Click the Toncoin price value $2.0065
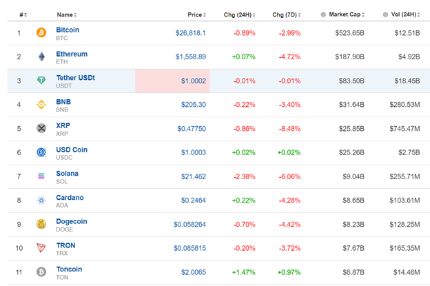 [x=191, y=272]
